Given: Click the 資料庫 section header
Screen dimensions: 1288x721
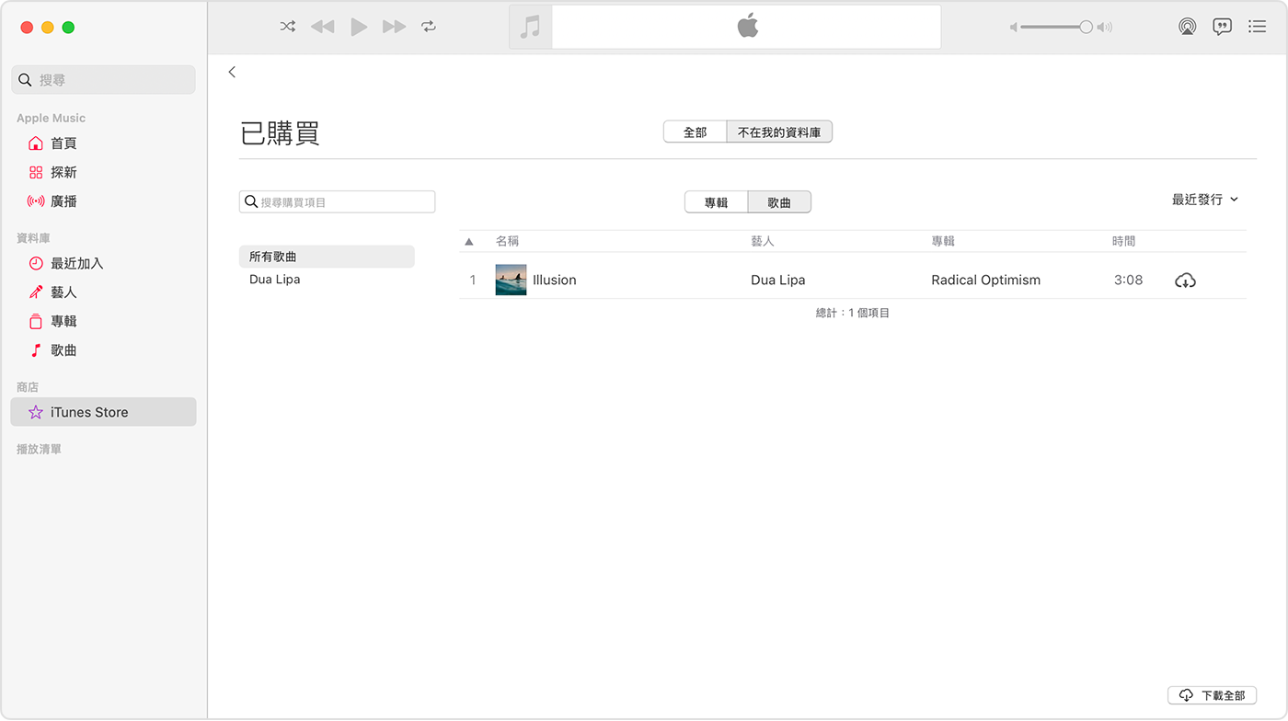Looking at the screenshot, I should pos(33,238).
